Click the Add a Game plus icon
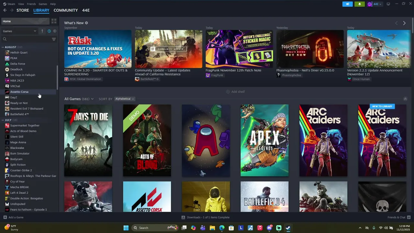The width and height of the screenshot is (414, 233). (x=5, y=217)
